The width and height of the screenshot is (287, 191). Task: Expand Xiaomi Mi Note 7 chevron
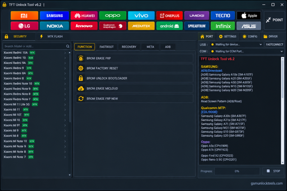pos(65,157)
